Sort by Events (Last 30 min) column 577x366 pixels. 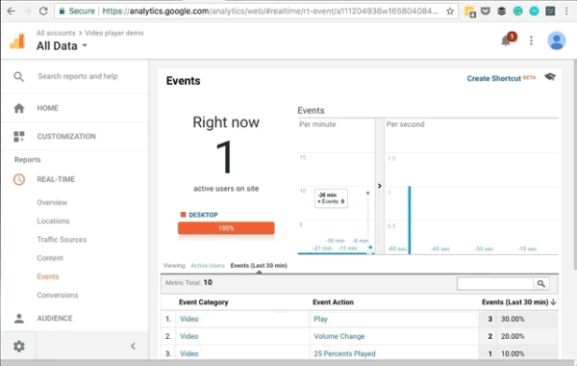click(518, 302)
